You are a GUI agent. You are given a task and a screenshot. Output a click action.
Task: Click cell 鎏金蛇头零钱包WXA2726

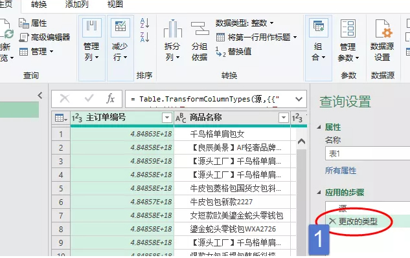pyautogui.click(x=233, y=229)
